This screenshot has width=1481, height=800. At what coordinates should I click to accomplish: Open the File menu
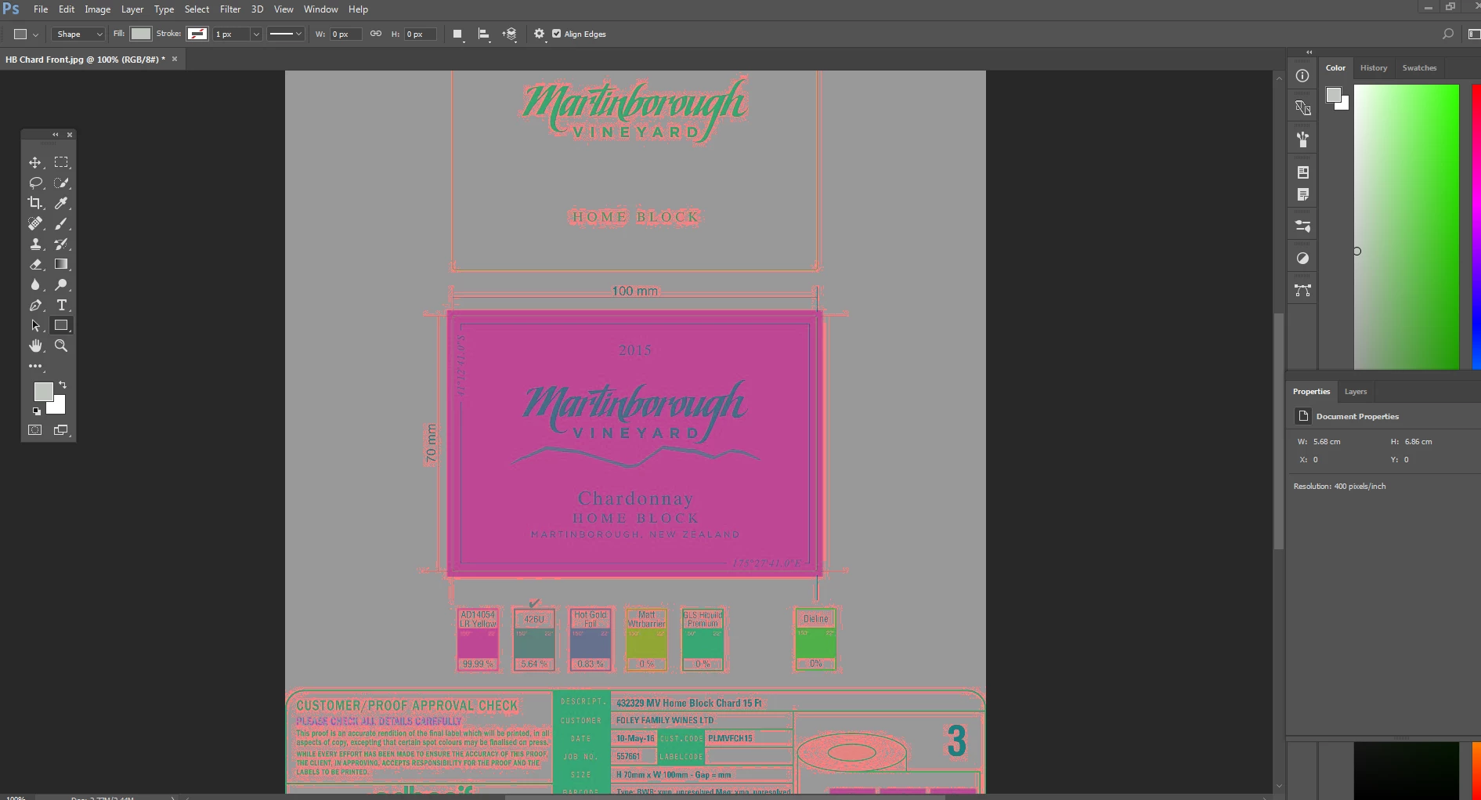(x=41, y=9)
